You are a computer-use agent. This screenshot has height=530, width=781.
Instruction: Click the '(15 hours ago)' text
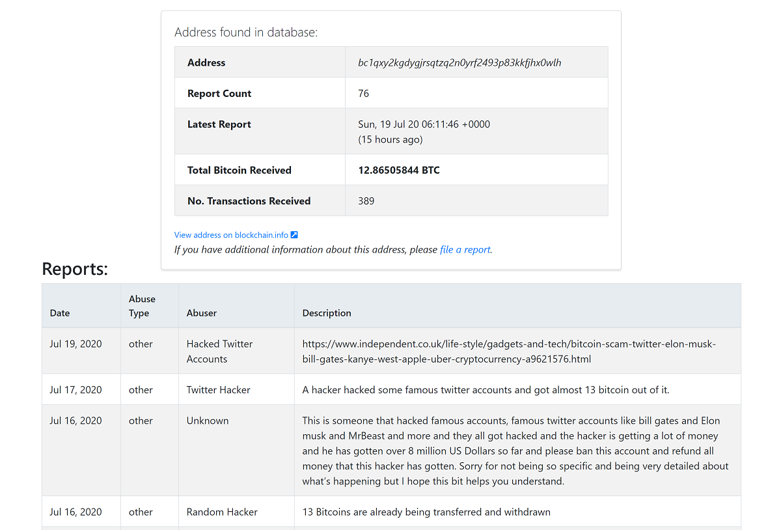[x=390, y=139]
